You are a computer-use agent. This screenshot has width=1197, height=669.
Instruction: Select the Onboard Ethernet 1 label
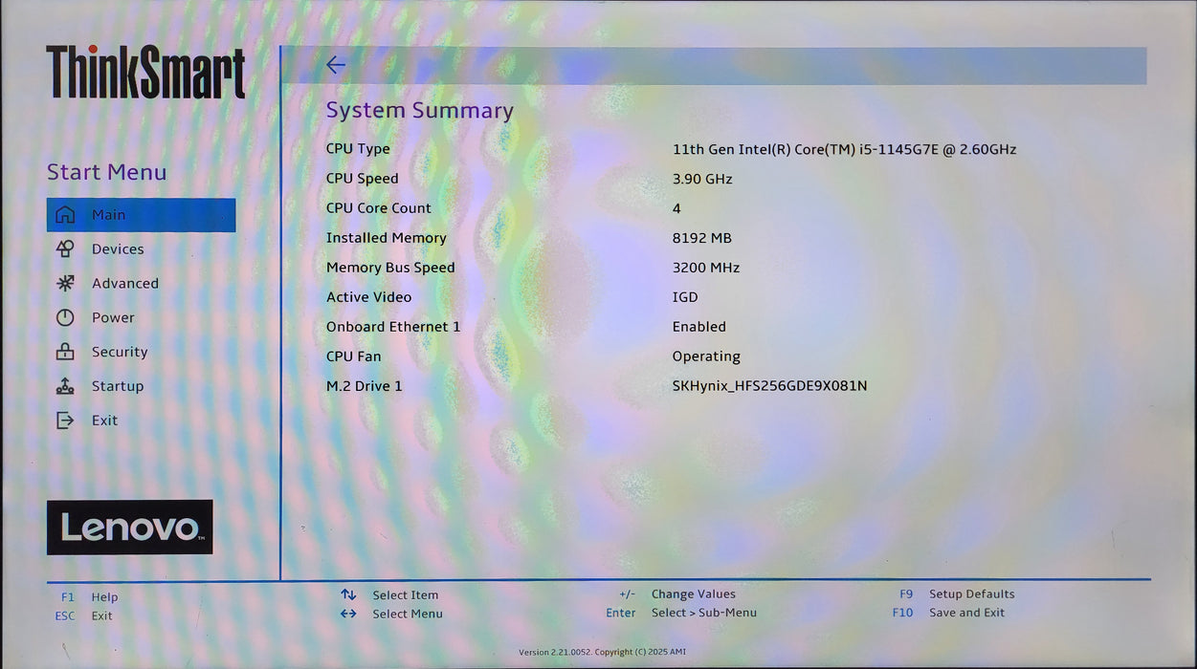point(393,327)
